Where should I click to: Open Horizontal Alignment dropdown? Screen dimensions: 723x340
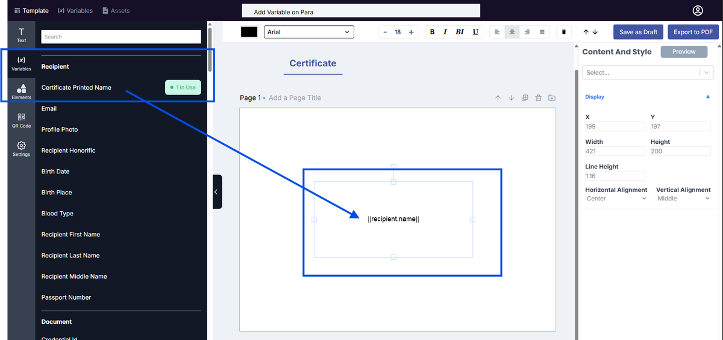616,199
